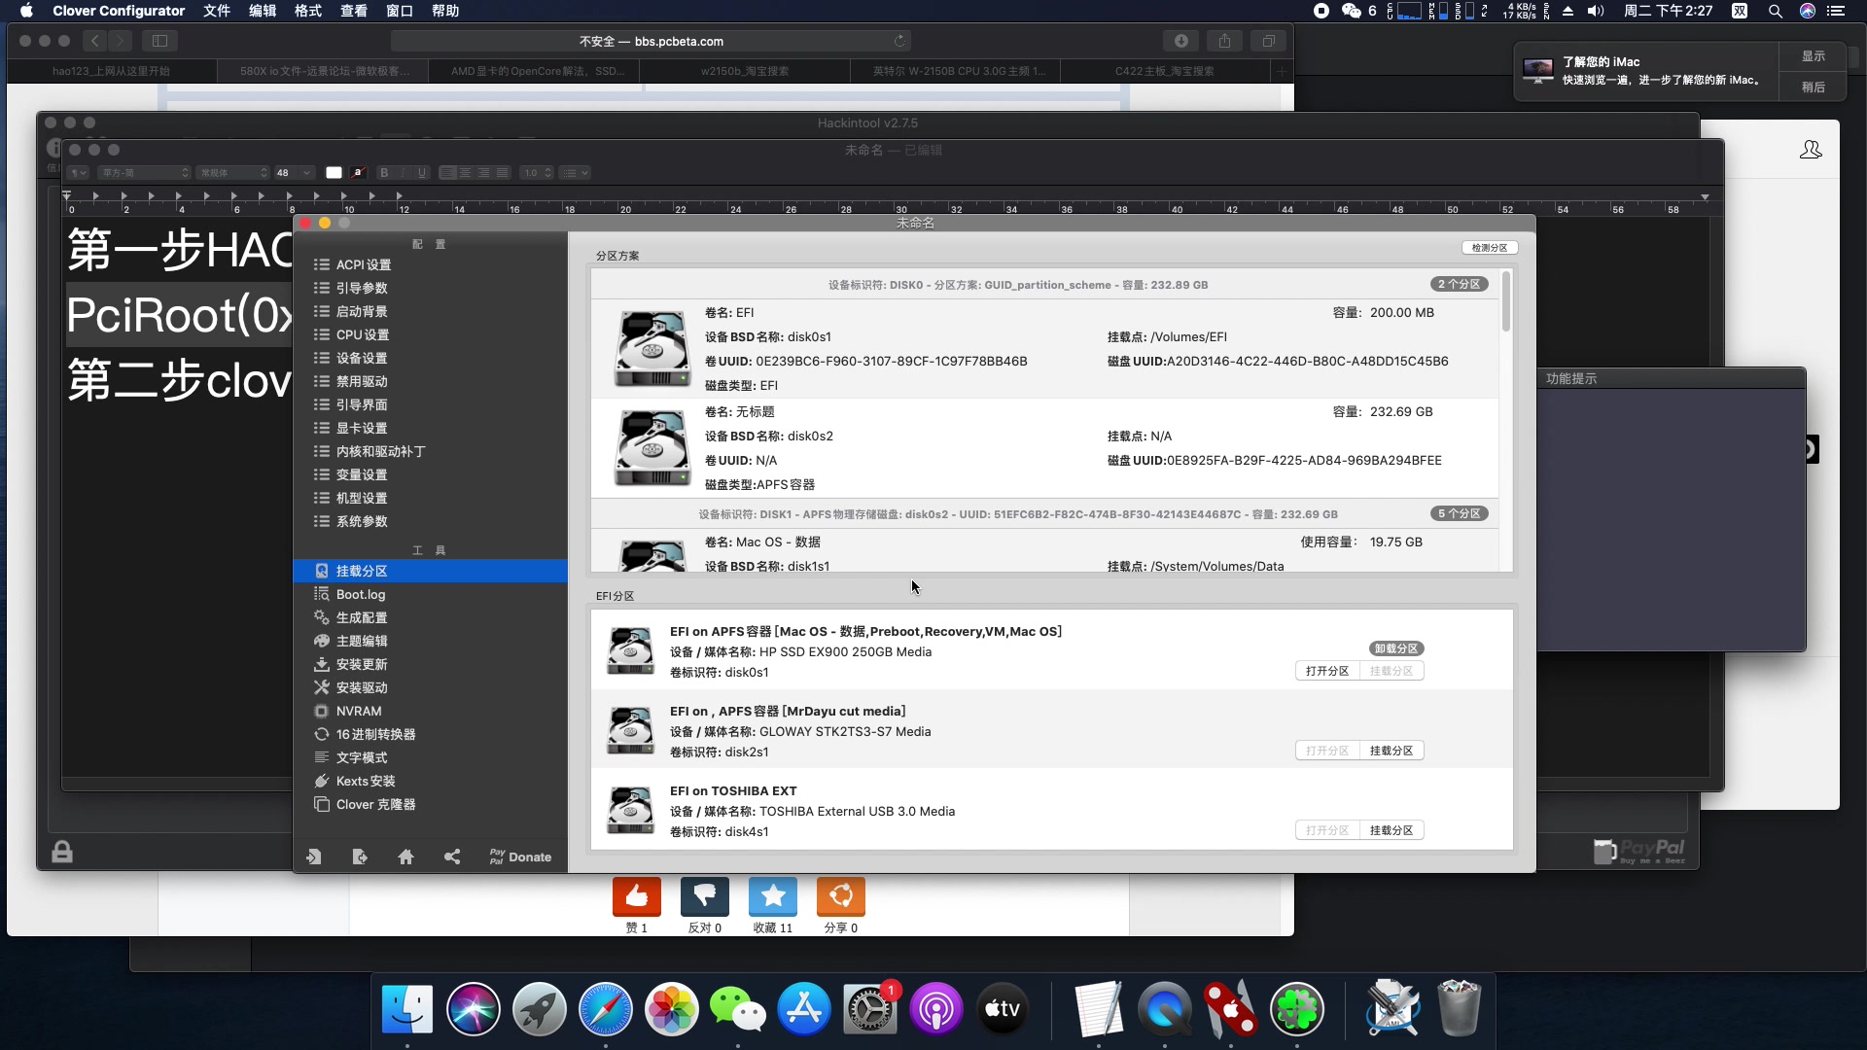The width and height of the screenshot is (1867, 1050).
Task: Click the share icon in Clover footer
Action: click(452, 857)
